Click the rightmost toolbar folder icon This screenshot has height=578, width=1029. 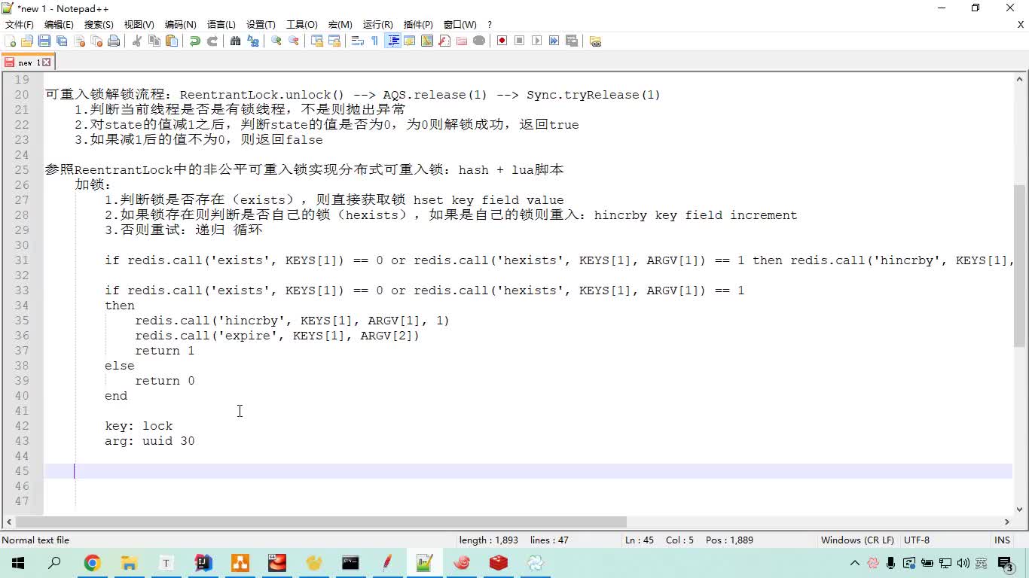595,41
